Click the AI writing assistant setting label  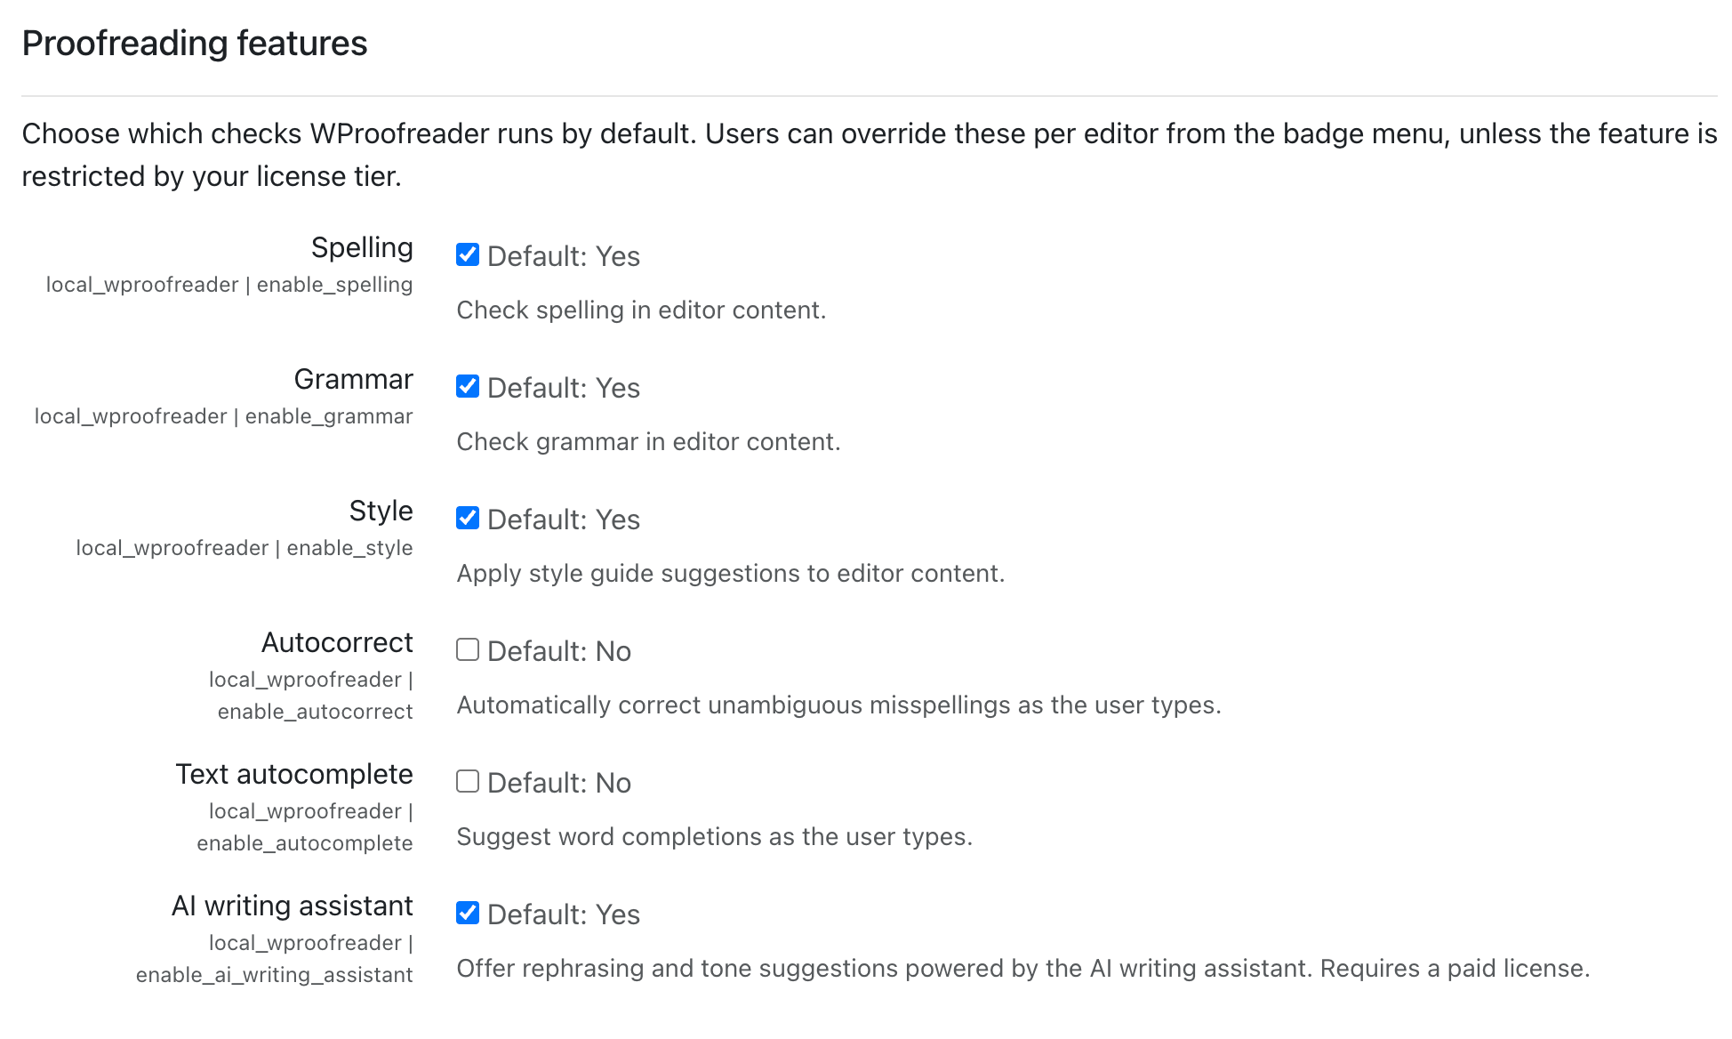click(x=293, y=906)
